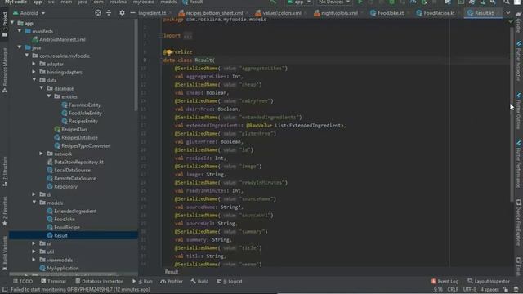Click the tool windows quick-access icon at status bar left
Screen dimensions: 523x294
point(5,289)
